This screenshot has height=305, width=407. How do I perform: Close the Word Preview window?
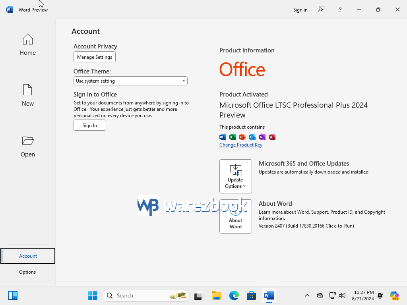click(397, 10)
